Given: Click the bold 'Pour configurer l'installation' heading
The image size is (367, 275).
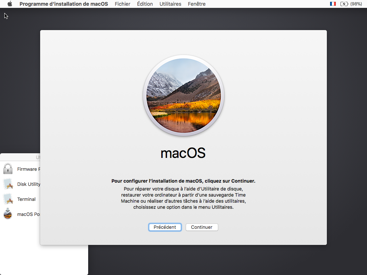Looking at the screenshot, I should click(x=183, y=181).
